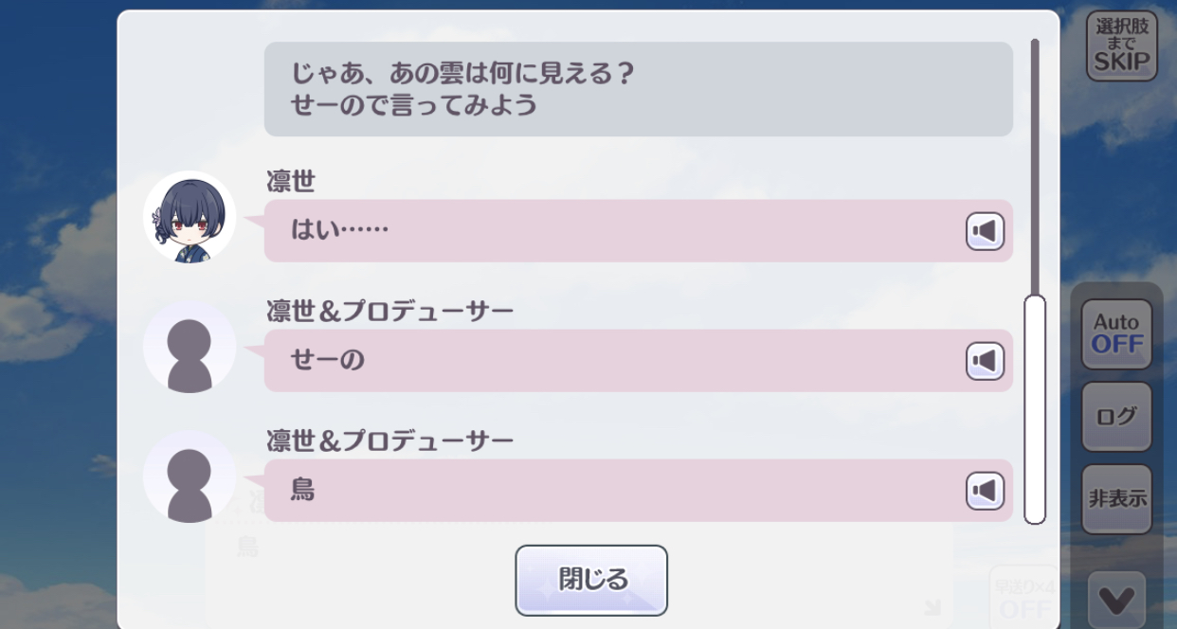
Task: Play voice for the 鳥 line
Action: pyautogui.click(x=985, y=491)
